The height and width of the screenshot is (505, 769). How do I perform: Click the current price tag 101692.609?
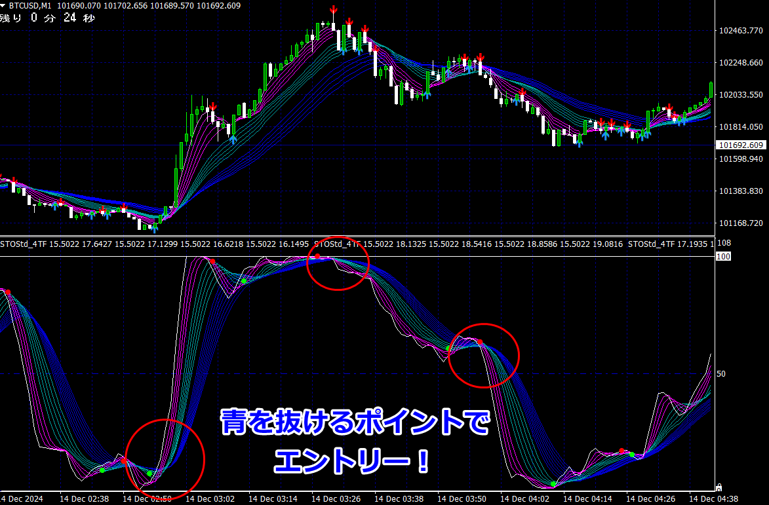(x=741, y=145)
